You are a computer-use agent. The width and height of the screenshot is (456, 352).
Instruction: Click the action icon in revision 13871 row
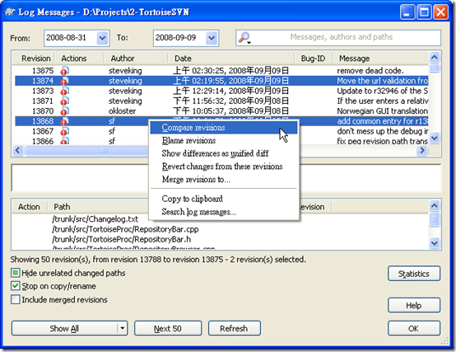pos(64,101)
